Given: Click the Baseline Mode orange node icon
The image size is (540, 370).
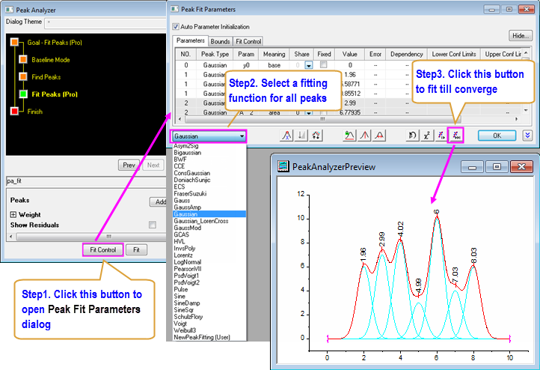Looking at the screenshot, I should [x=22, y=59].
